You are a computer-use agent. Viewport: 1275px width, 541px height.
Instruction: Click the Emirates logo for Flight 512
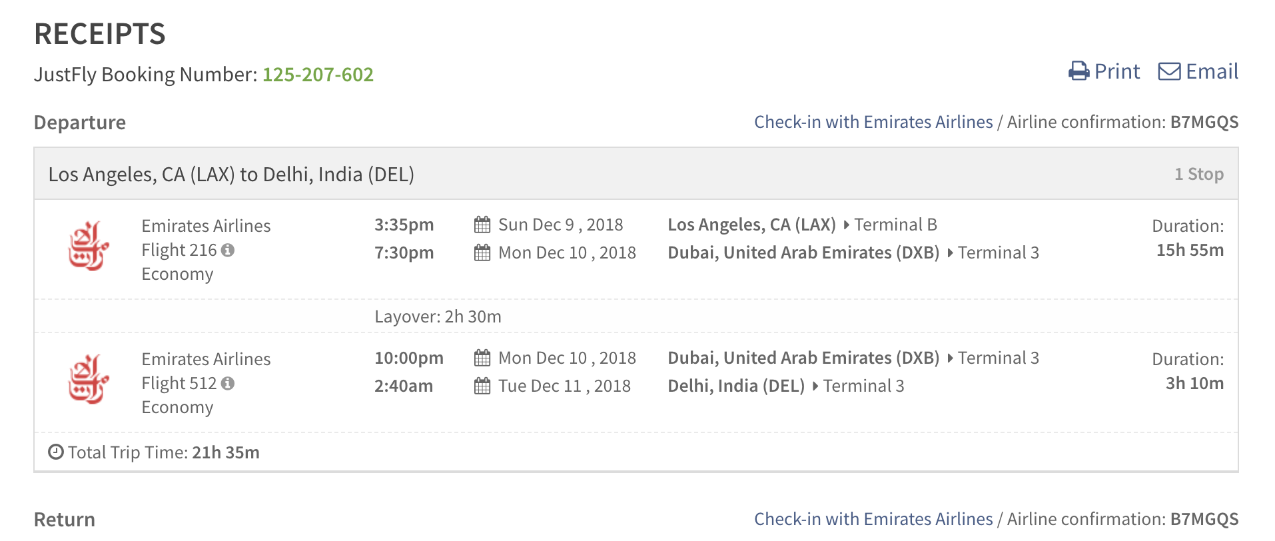[x=89, y=379]
